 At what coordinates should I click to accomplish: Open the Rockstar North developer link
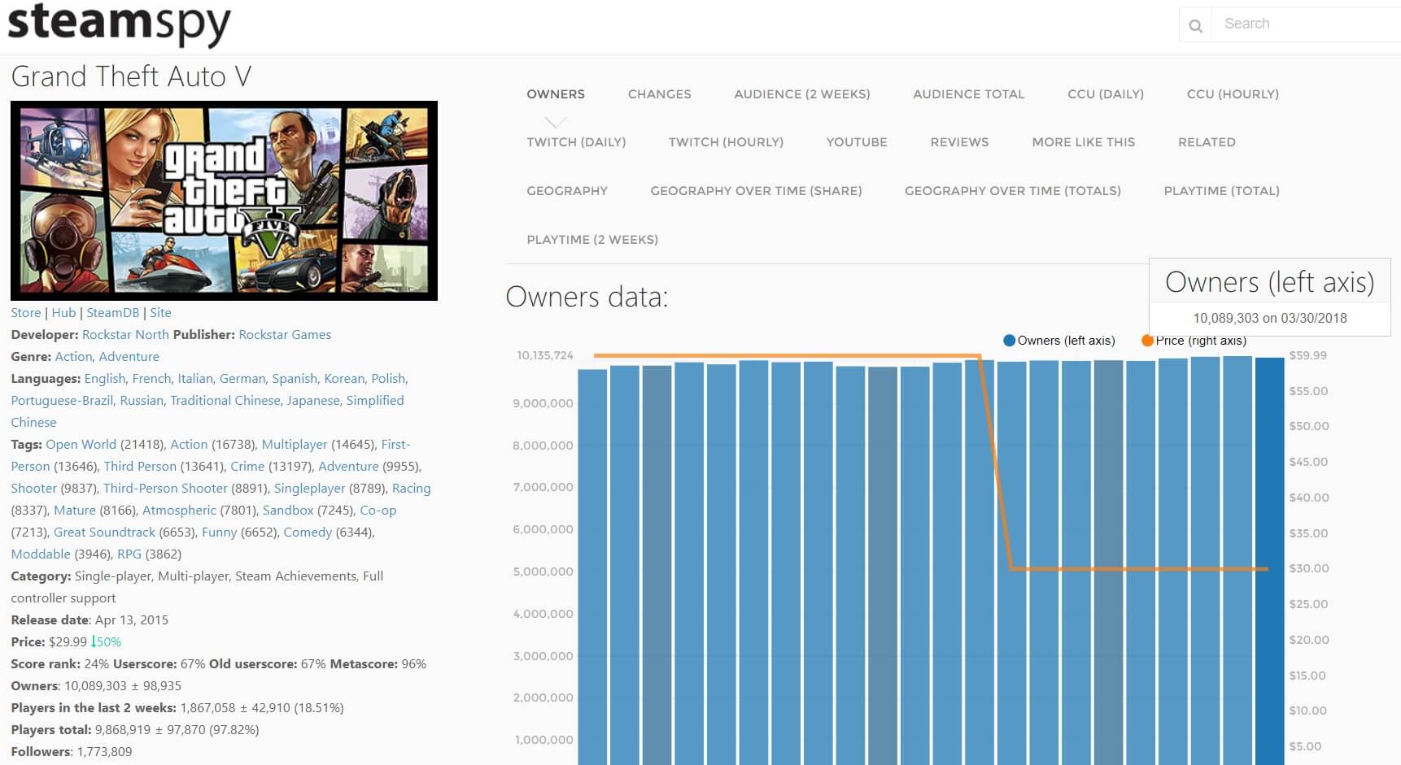tap(125, 335)
